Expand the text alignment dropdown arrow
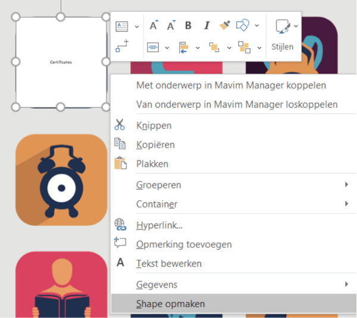The image size is (357, 318). point(167,47)
